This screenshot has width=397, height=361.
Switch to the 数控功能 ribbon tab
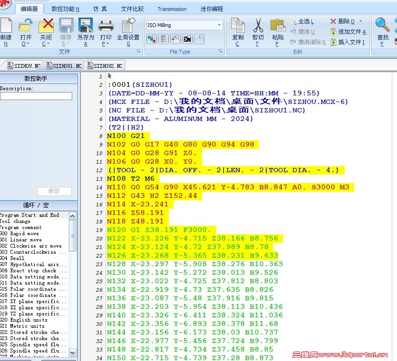(65, 9)
